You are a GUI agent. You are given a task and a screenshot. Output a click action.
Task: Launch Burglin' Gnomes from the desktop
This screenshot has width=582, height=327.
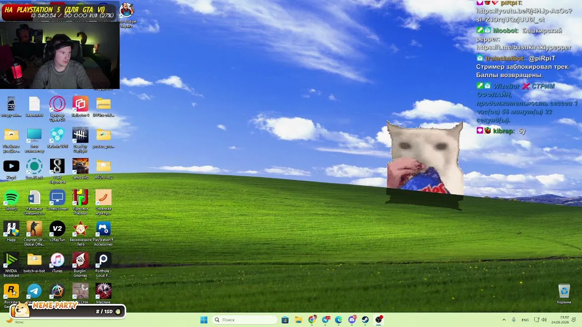tap(80, 265)
